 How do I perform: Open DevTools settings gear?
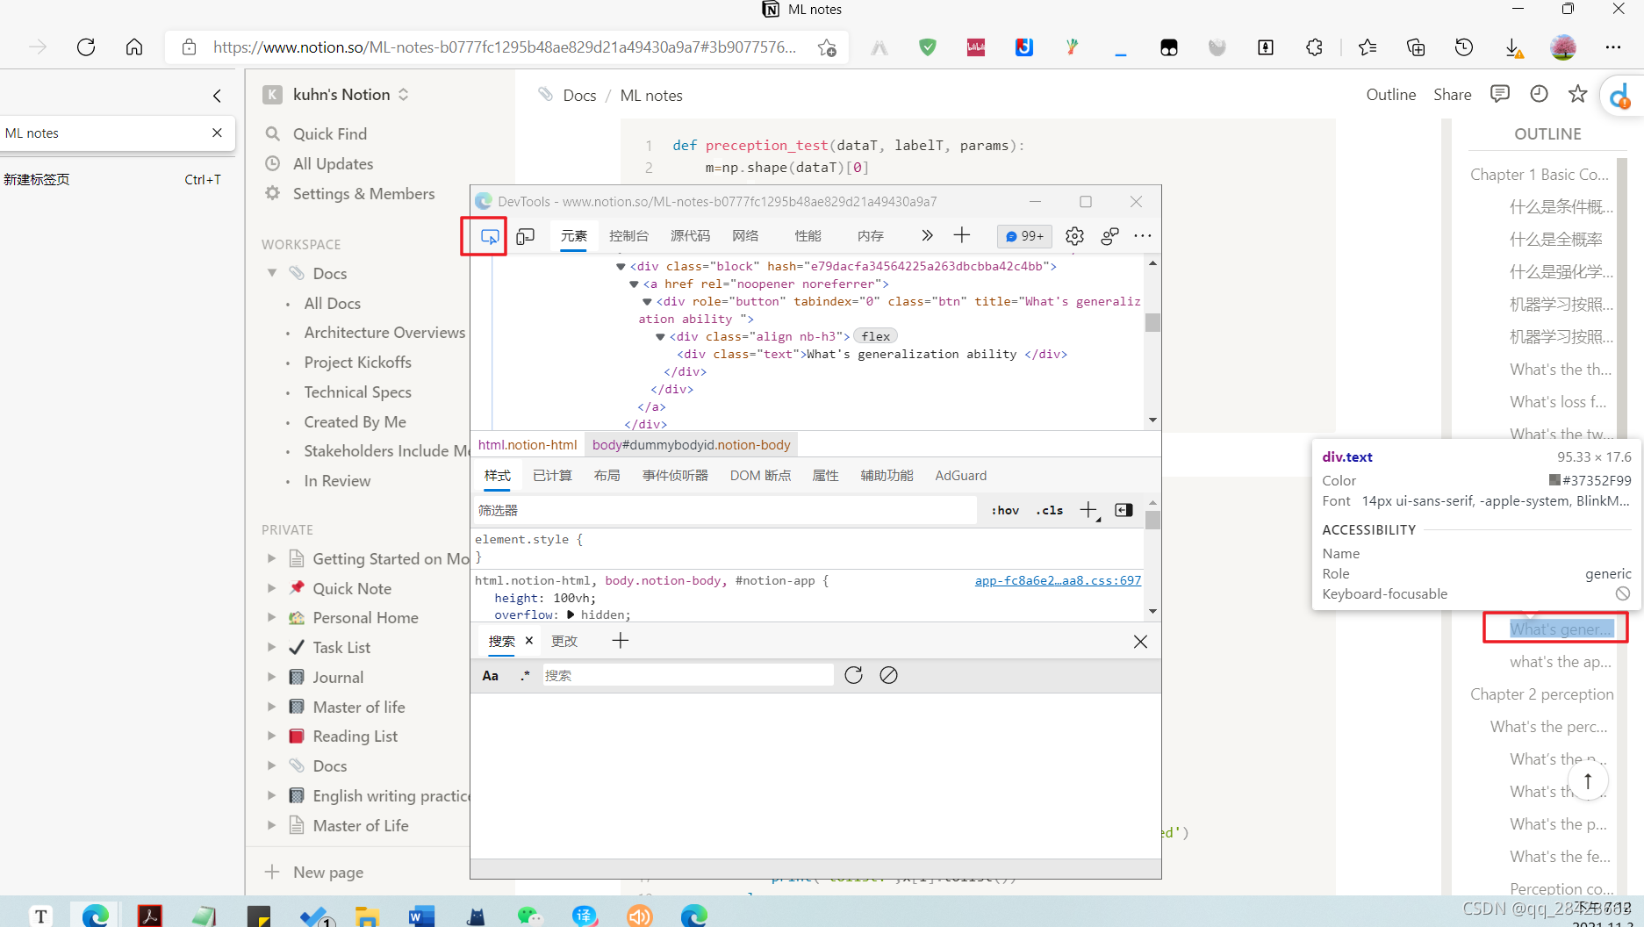[1074, 236]
